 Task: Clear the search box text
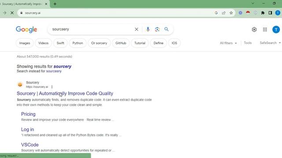[x=137, y=29]
